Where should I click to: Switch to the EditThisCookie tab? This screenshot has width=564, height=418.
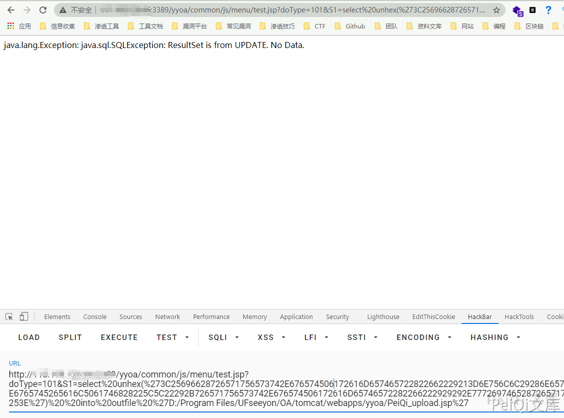434,317
